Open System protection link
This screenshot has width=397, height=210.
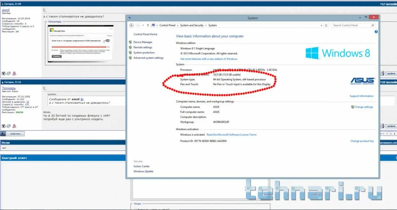click(x=144, y=53)
